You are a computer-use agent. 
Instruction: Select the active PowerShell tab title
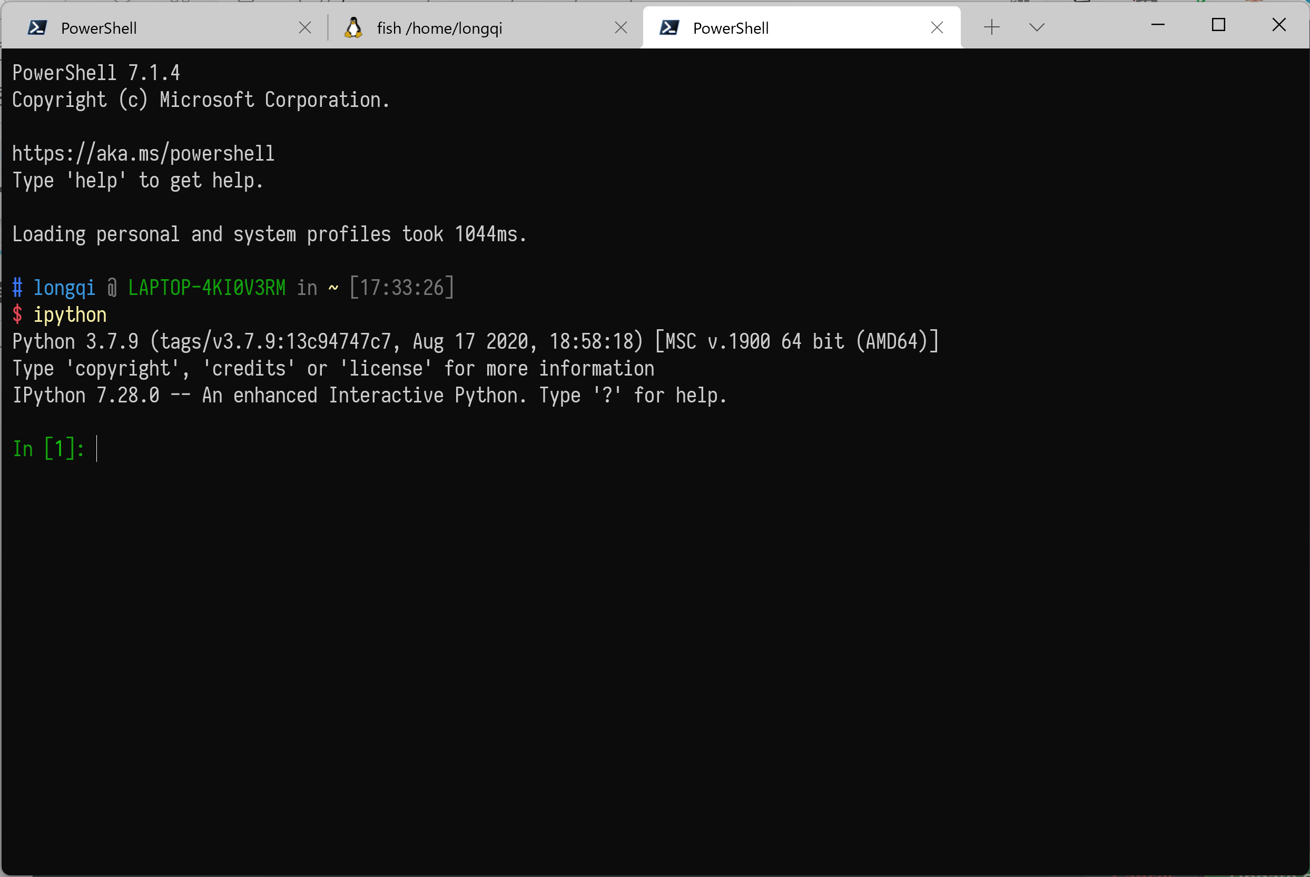coord(731,28)
